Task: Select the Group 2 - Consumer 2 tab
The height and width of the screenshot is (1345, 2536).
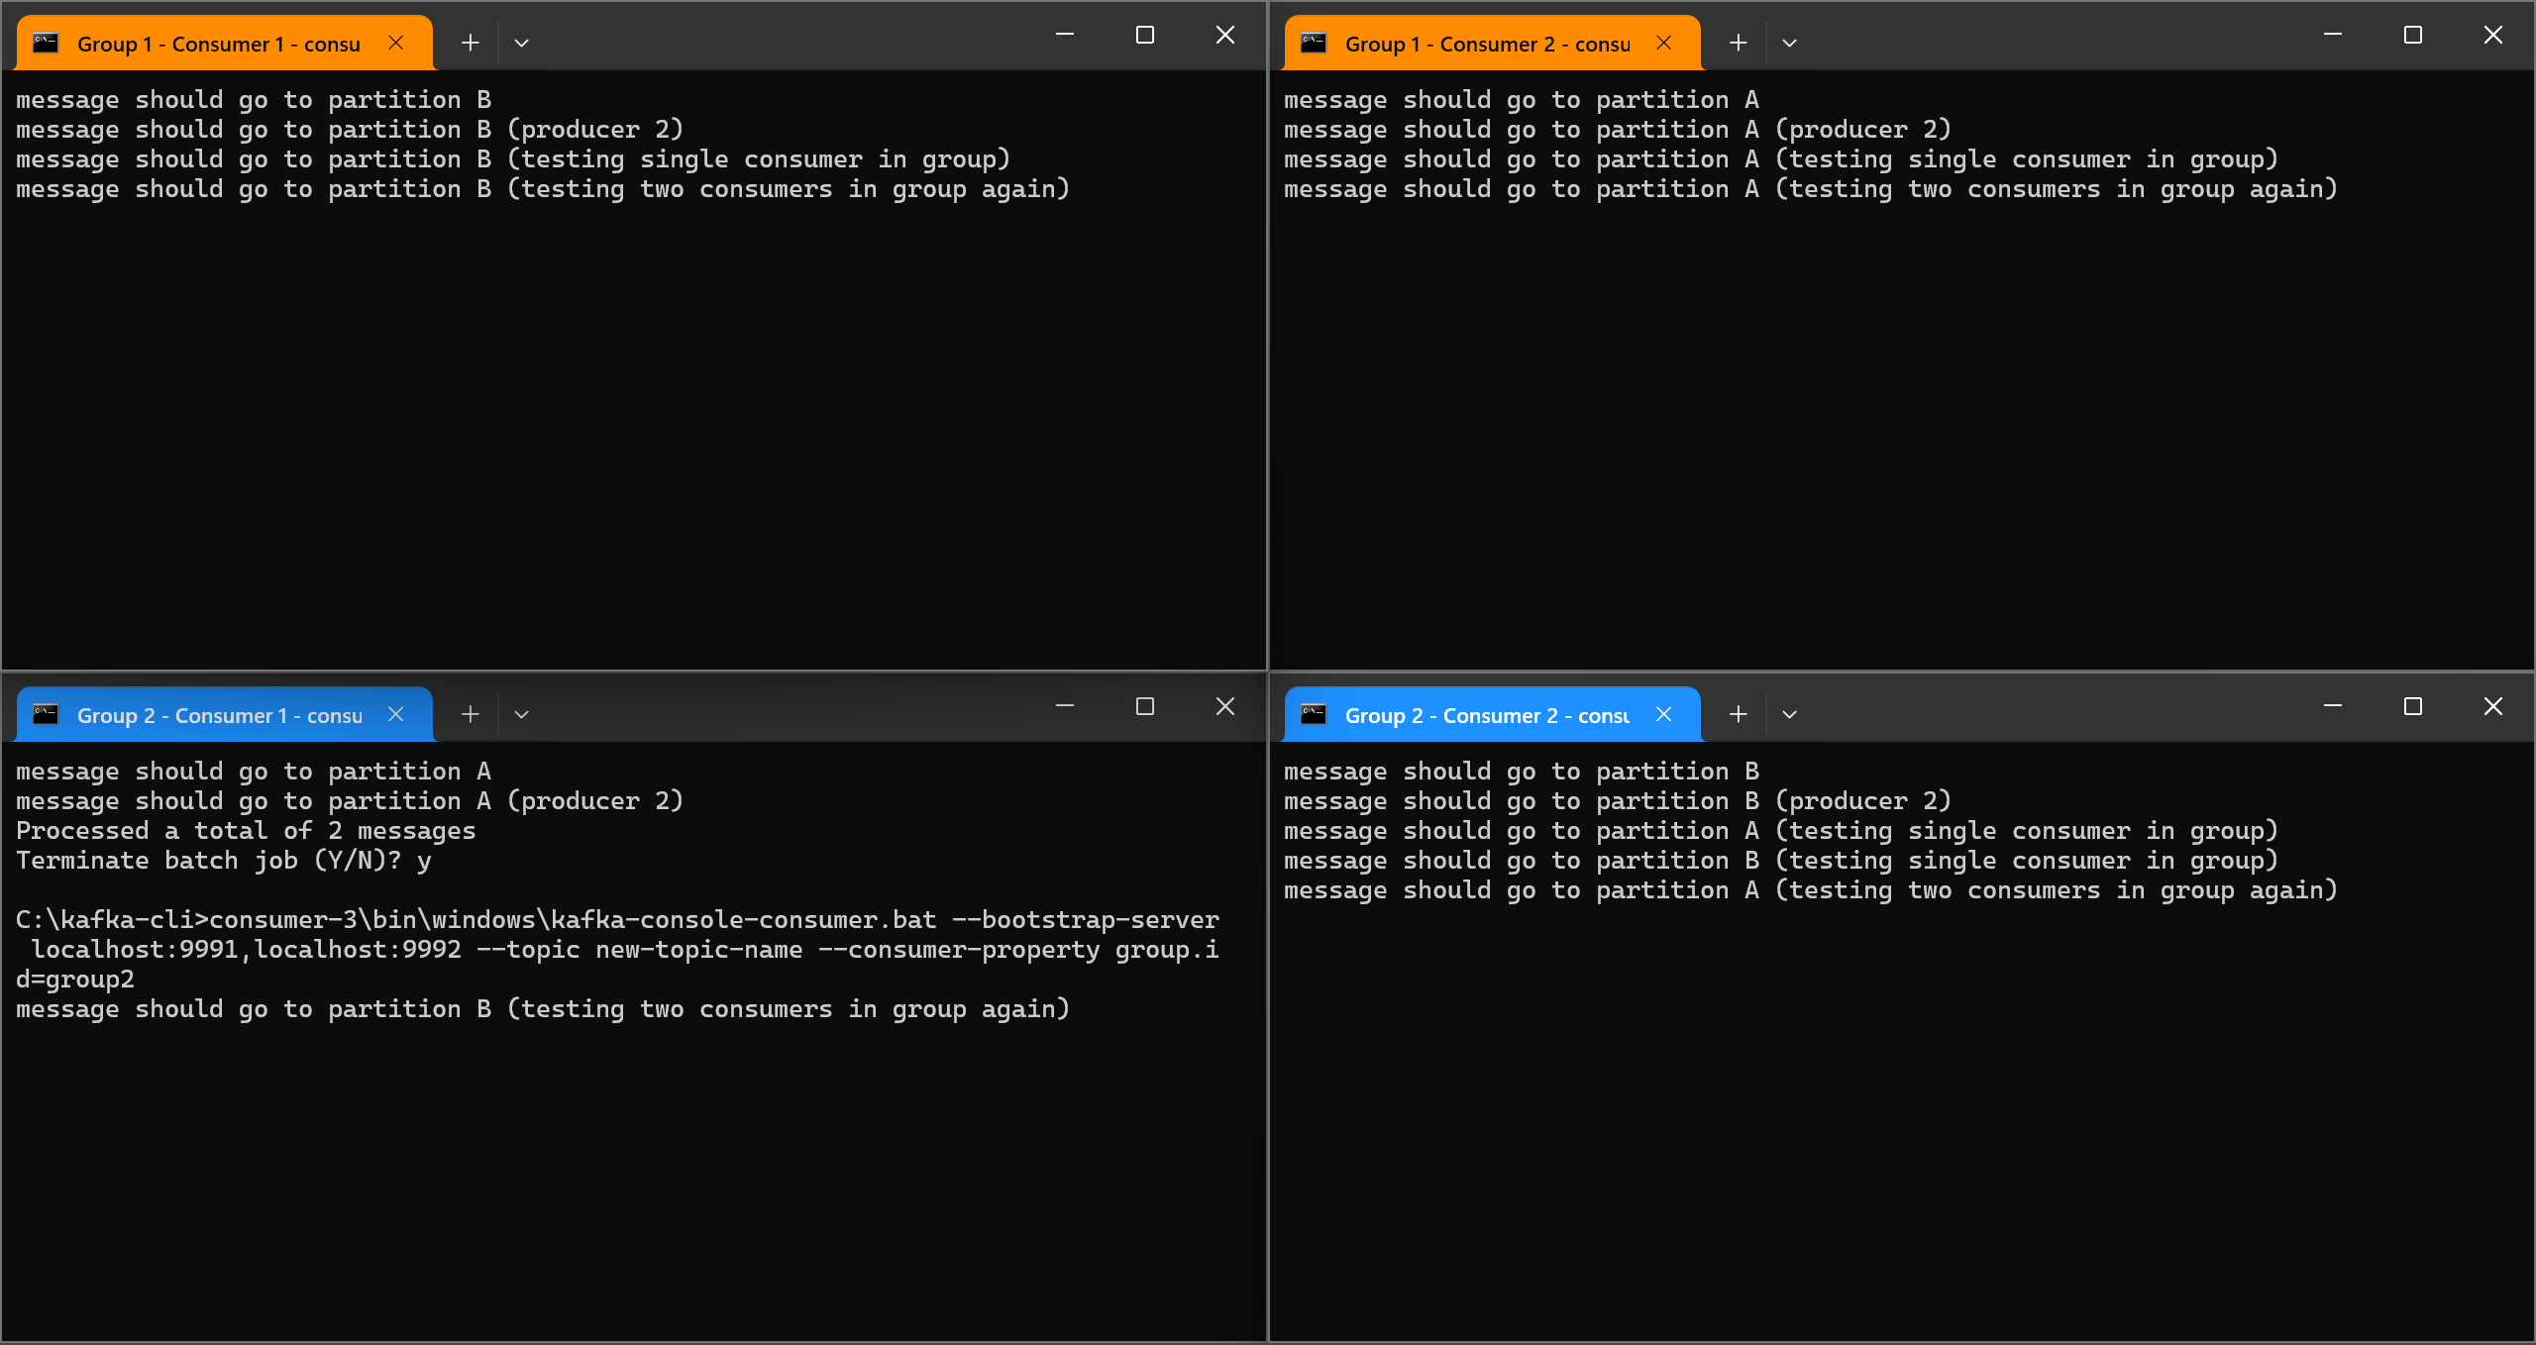Action: coord(1493,715)
